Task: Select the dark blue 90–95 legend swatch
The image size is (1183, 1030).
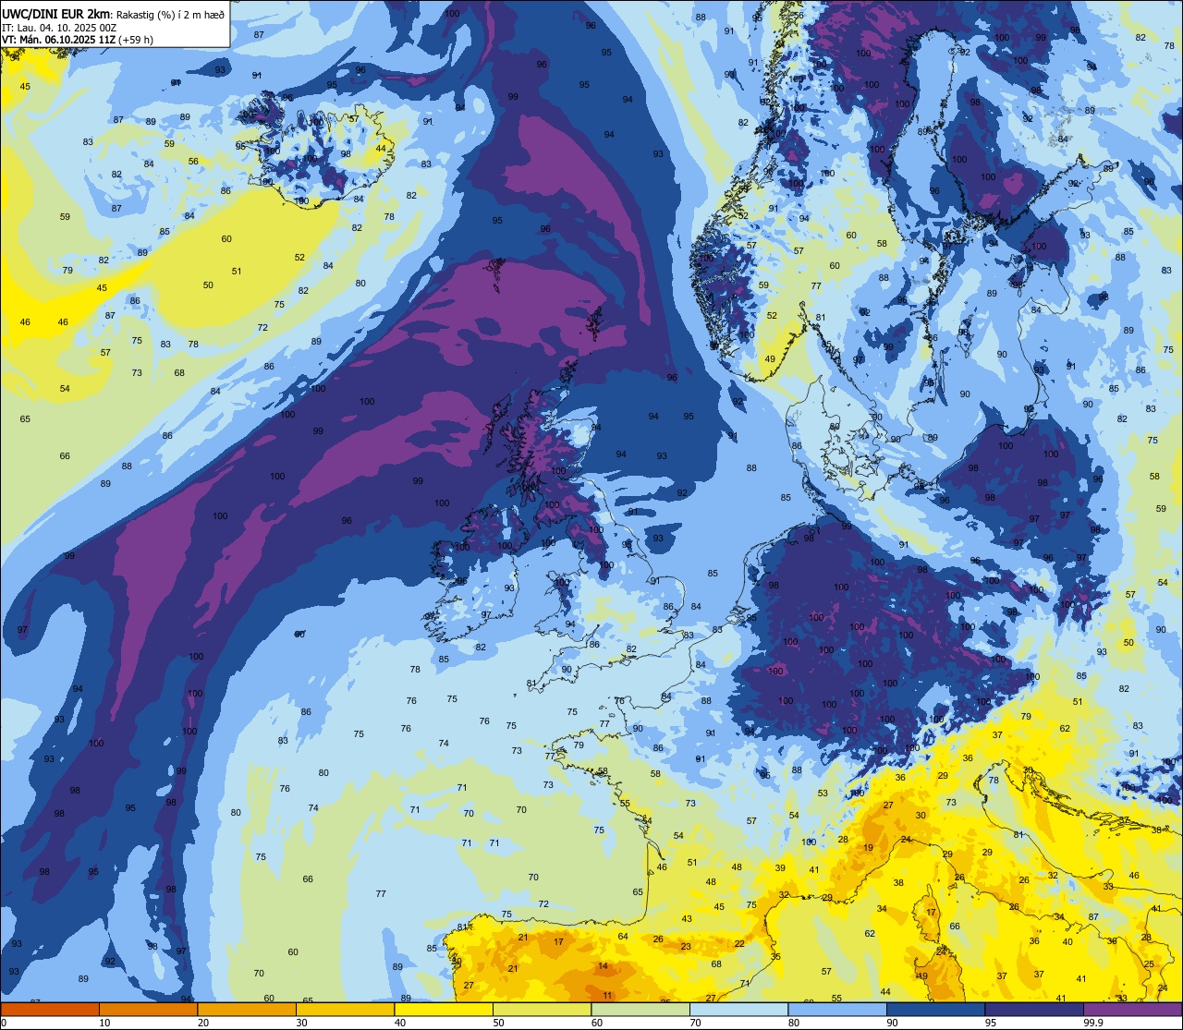Action: point(935,1009)
